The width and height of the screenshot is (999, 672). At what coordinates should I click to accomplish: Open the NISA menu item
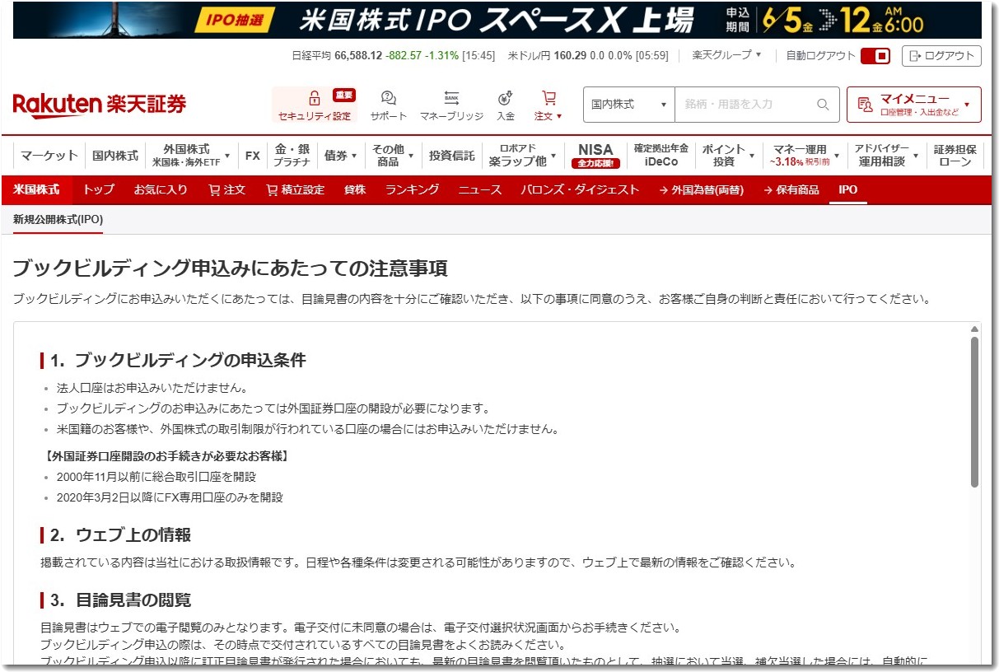click(x=595, y=155)
